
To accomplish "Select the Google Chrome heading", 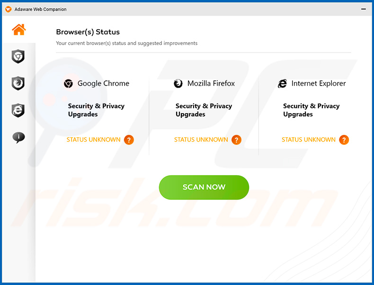I will pyautogui.click(x=103, y=83).
